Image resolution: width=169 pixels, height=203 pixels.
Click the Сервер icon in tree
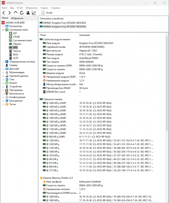click(x=7, y=65)
